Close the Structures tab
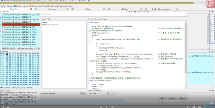Image resolution: width=215 pixels, height=108 pixels. (x=67, y=9)
